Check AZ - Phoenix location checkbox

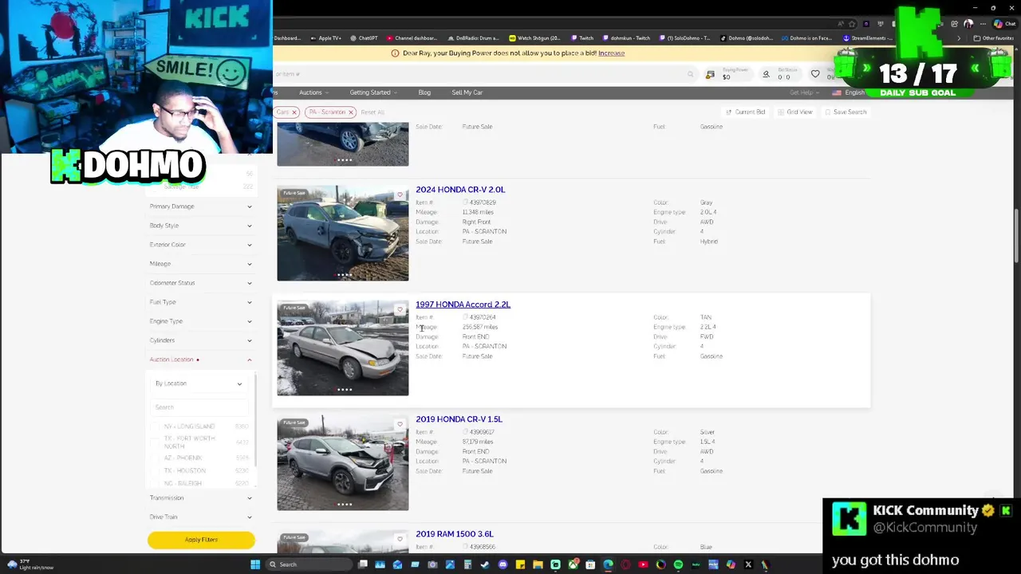(156, 458)
